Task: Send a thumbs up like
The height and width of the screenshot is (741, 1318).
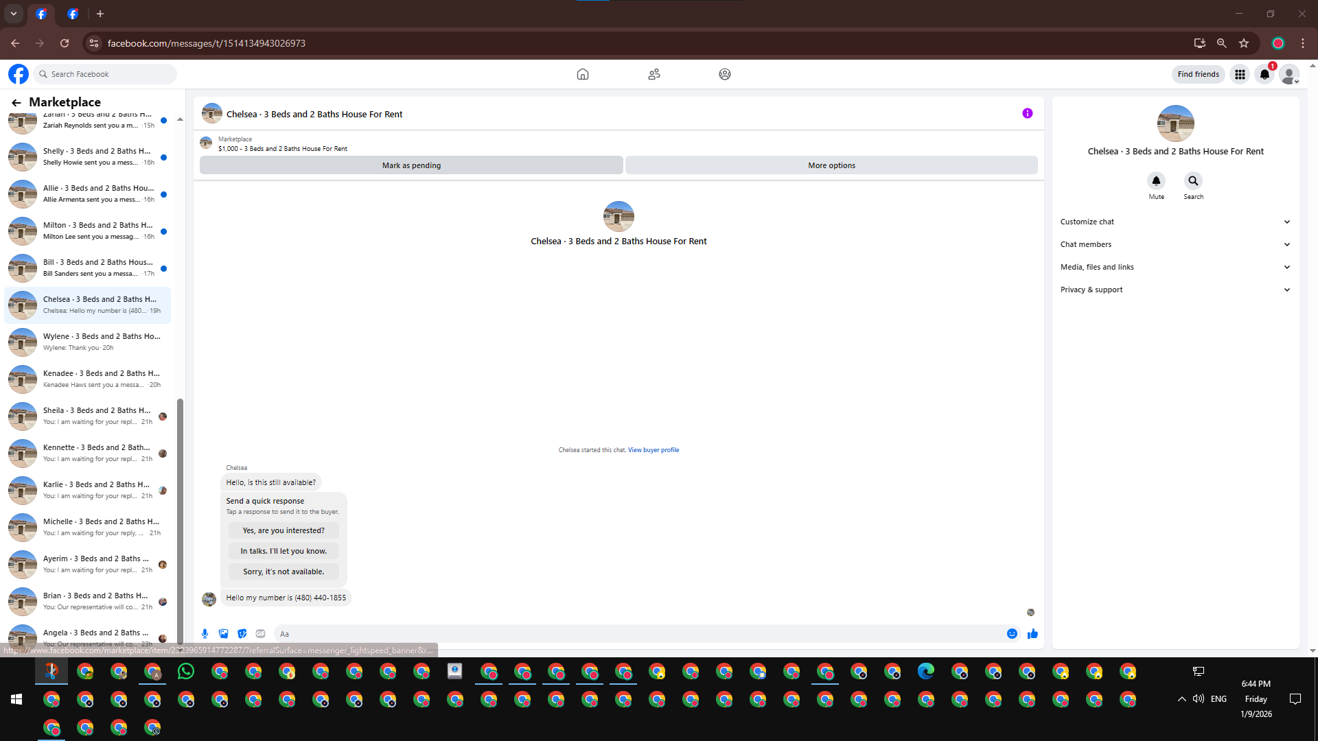Action: point(1032,634)
